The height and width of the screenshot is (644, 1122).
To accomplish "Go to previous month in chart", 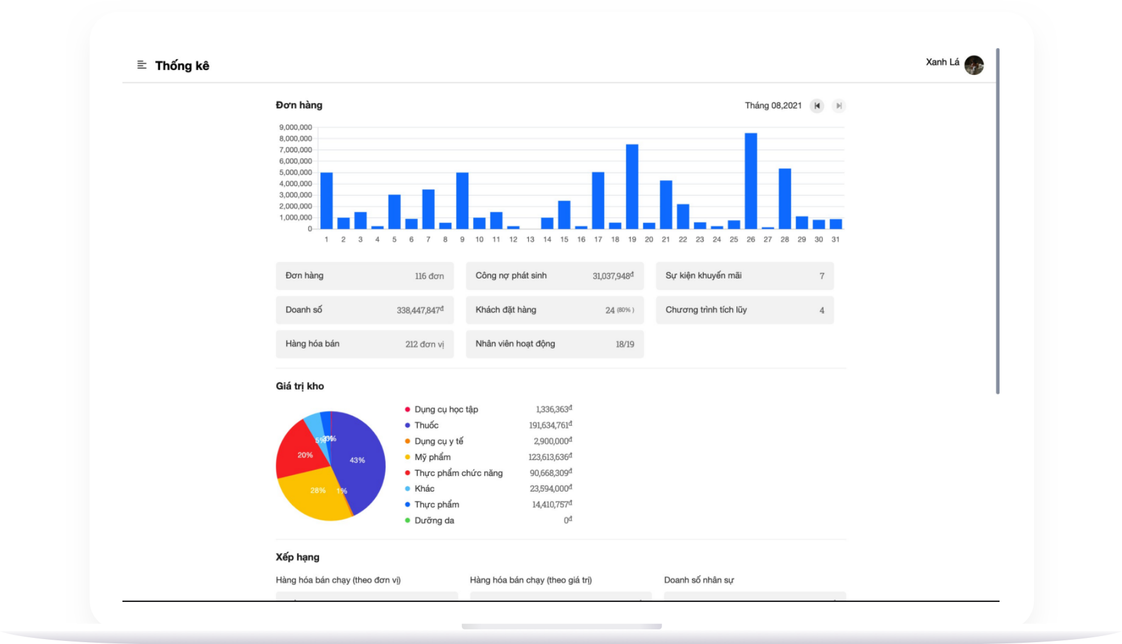I will pos(817,106).
